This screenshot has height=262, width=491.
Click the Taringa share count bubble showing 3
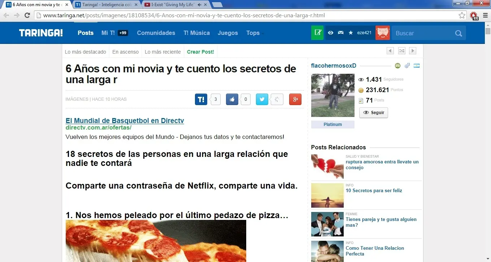click(x=216, y=99)
